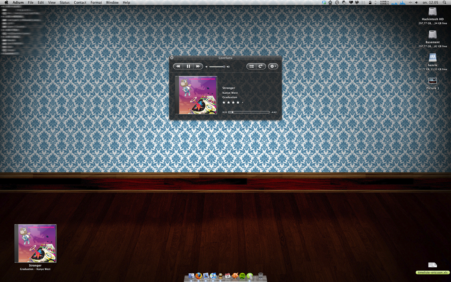Open the Mail eagle stamp Dock icon

pos(206,276)
